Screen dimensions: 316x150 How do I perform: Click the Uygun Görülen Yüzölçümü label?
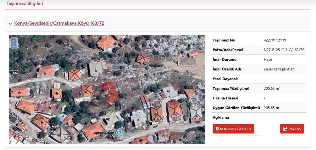click(236, 108)
